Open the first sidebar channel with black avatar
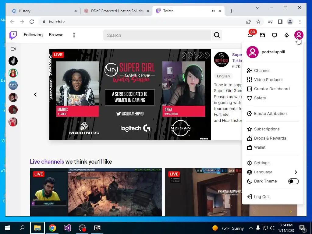The width and height of the screenshot is (312, 234). [x=13, y=61]
